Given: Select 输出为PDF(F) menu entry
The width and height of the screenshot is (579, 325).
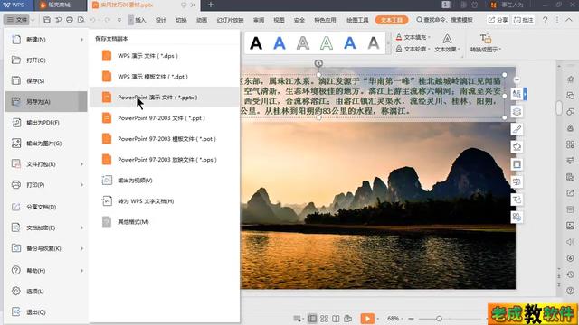Looking at the screenshot, I should click(x=46, y=123).
